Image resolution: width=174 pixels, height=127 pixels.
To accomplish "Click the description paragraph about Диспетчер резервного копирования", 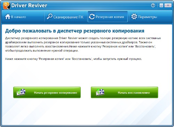I will click(x=83, y=44).
